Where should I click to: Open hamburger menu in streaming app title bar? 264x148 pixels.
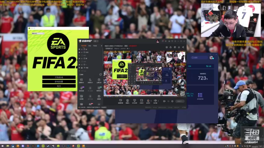(175, 41)
